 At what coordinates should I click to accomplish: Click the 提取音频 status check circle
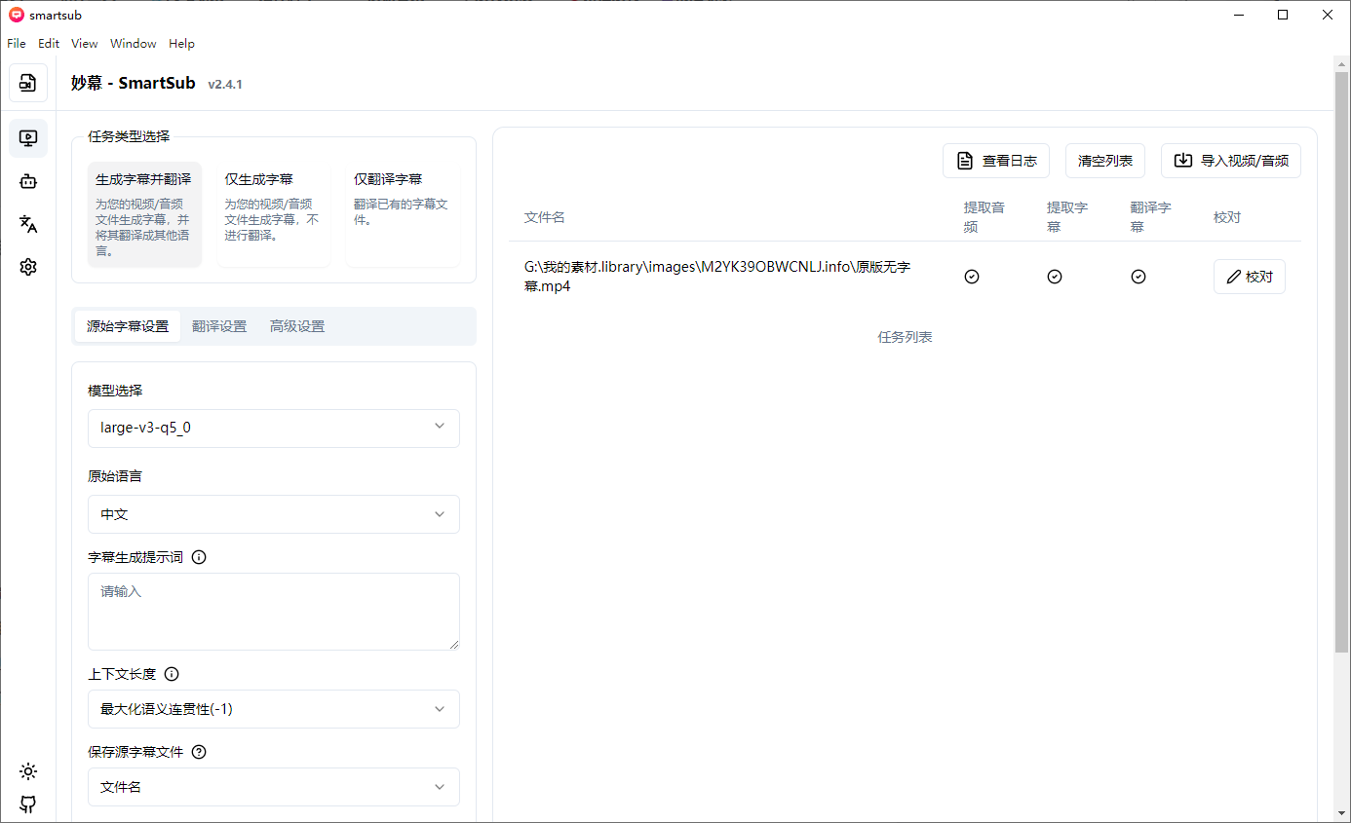pos(971,277)
